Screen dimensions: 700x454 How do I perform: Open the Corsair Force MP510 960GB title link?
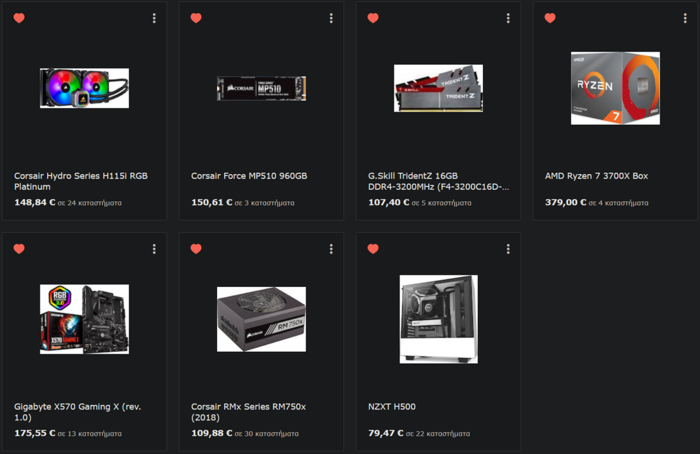coord(249,176)
